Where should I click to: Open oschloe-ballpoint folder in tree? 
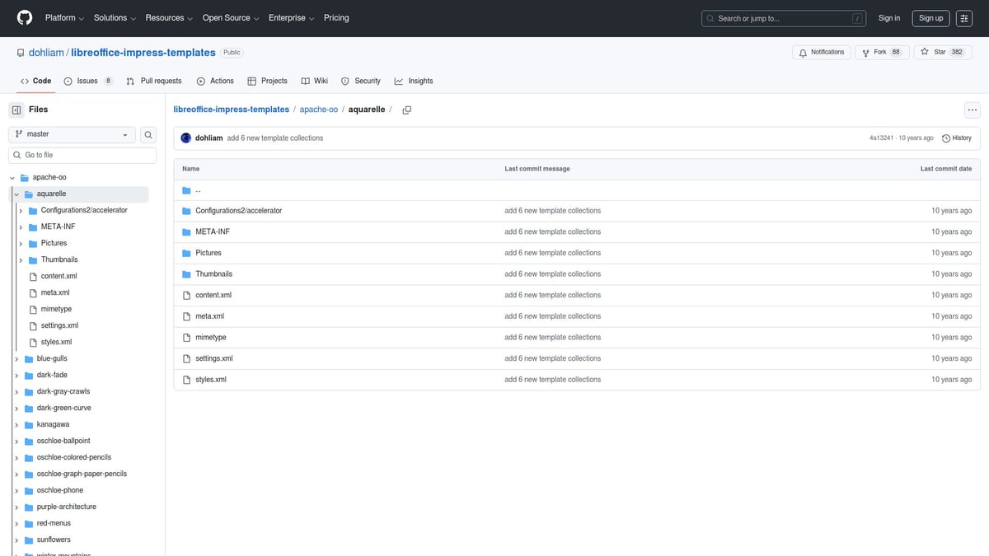pyautogui.click(x=63, y=441)
